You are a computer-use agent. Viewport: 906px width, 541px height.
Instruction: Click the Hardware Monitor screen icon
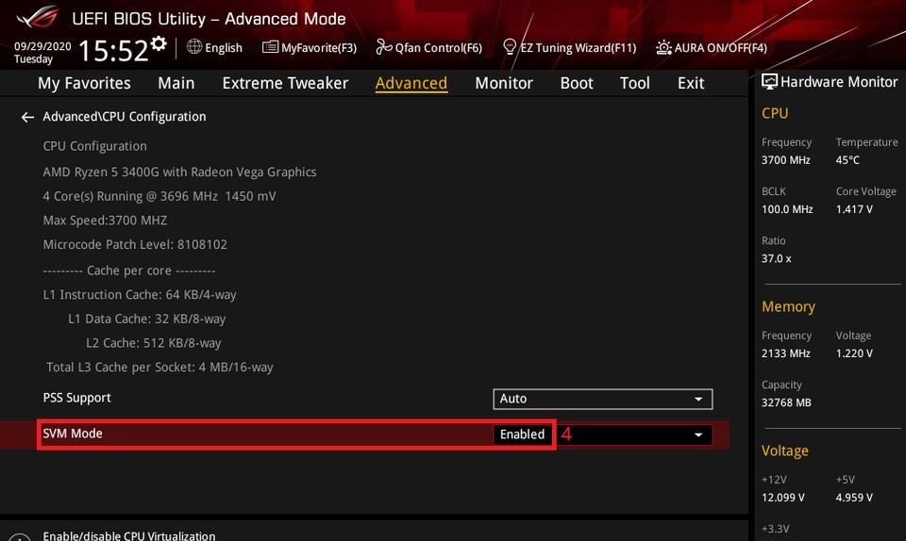tap(769, 82)
